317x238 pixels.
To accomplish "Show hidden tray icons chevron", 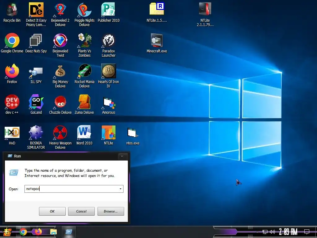I will 257,232.
